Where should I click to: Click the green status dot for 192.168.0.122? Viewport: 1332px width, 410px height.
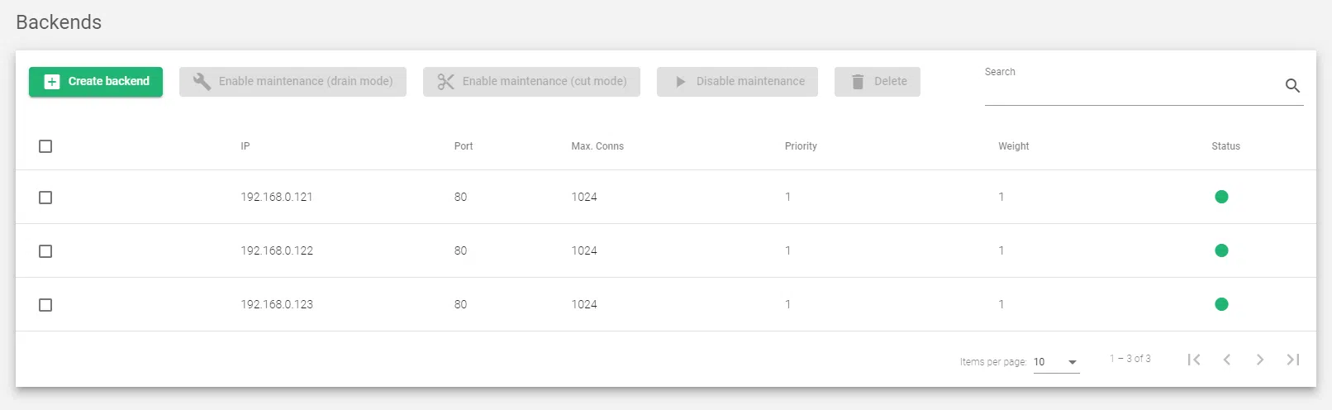click(1221, 250)
